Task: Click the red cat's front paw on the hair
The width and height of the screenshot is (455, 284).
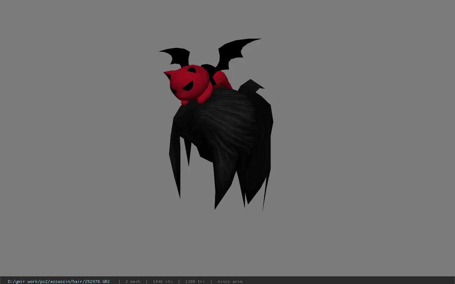Action: 202,99
